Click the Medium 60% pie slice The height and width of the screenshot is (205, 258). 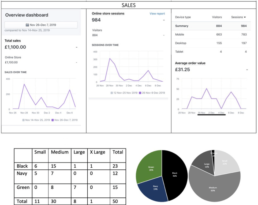click(x=213, y=189)
